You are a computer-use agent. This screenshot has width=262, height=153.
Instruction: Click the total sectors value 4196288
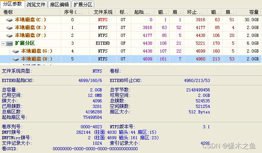pos(93,112)
